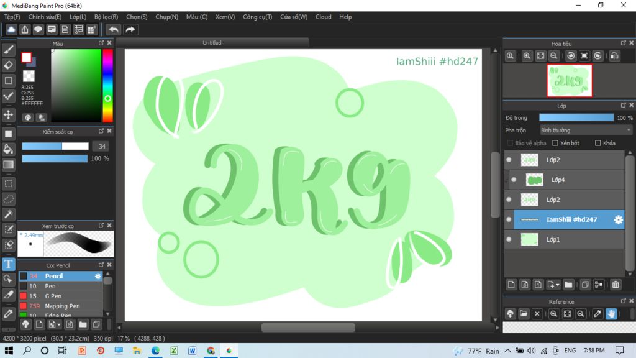Zoom in on the Navigator panel

pos(527,56)
